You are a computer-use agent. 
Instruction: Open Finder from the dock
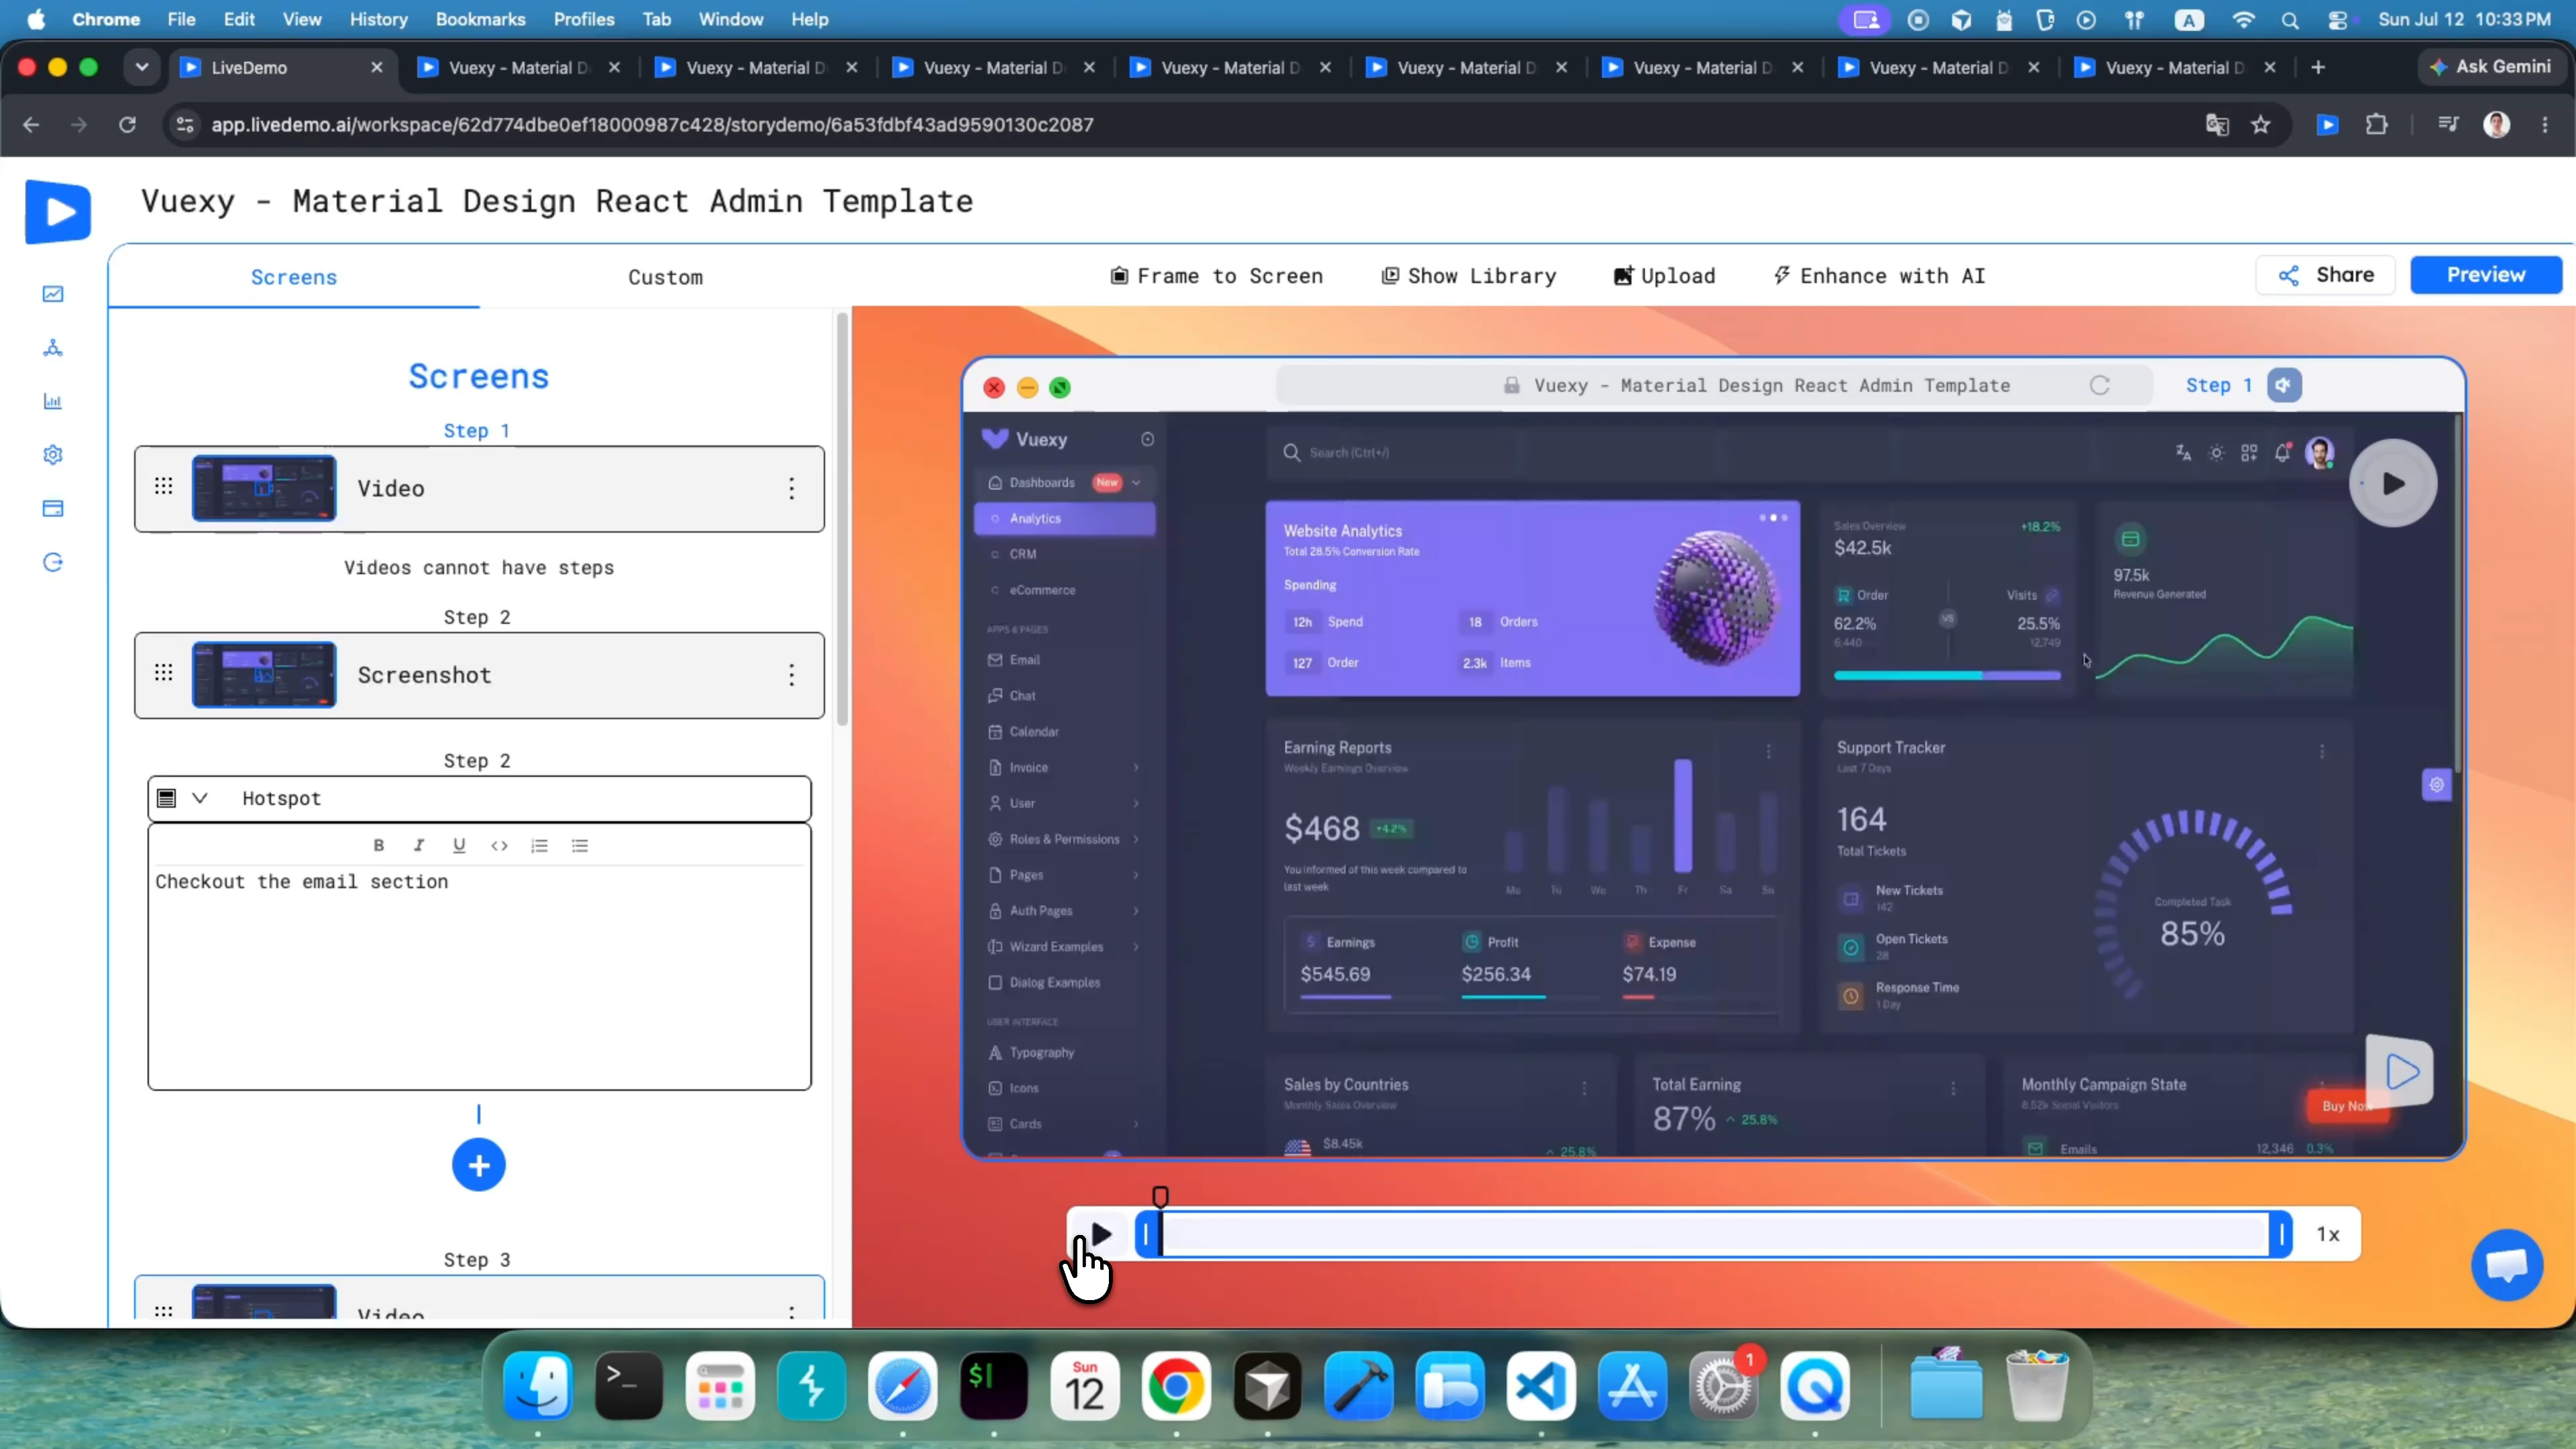[538, 1386]
